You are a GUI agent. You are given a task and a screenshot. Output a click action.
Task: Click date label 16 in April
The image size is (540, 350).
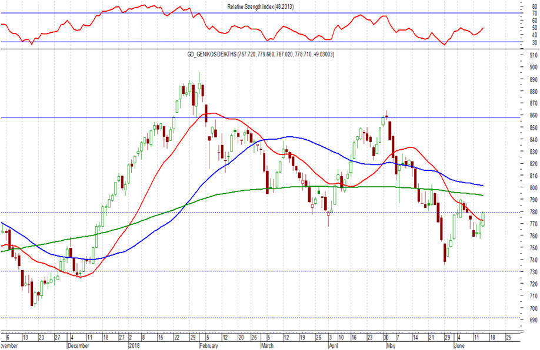click(x=354, y=338)
